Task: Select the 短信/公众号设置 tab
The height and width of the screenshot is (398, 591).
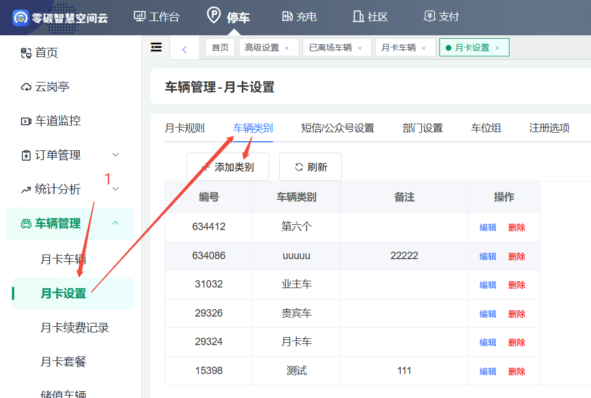Action: pyautogui.click(x=338, y=128)
